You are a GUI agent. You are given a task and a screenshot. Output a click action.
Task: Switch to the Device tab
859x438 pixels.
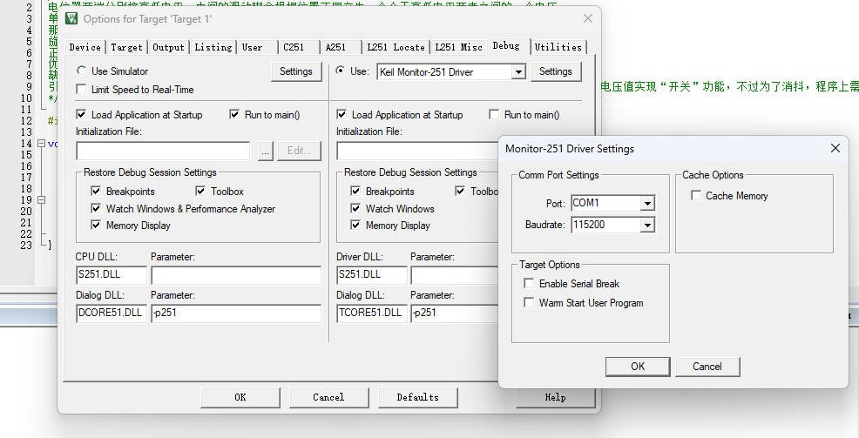(x=85, y=47)
